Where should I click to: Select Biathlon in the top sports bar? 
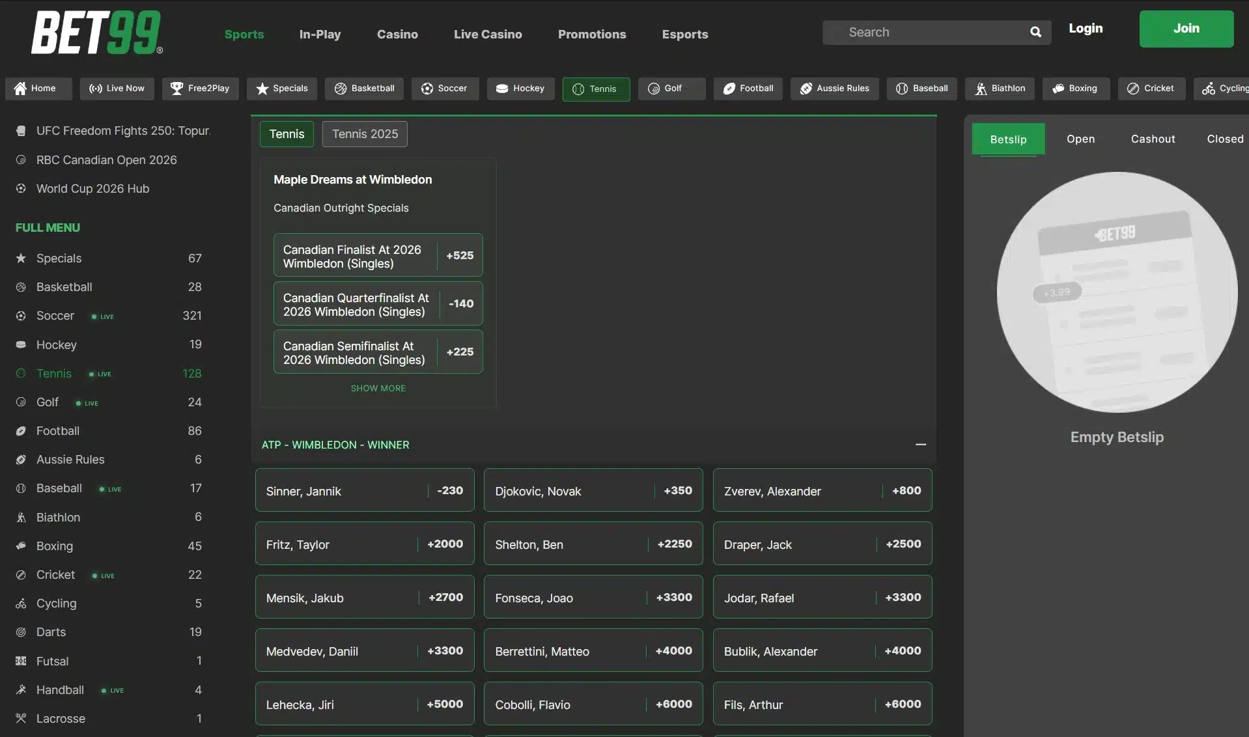(x=1000, y=89)
